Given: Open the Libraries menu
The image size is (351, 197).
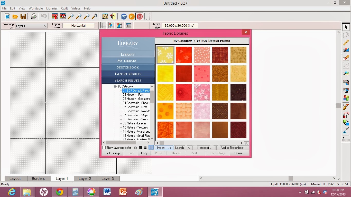Looking at the screenshot, I should [x=52, y=8].
